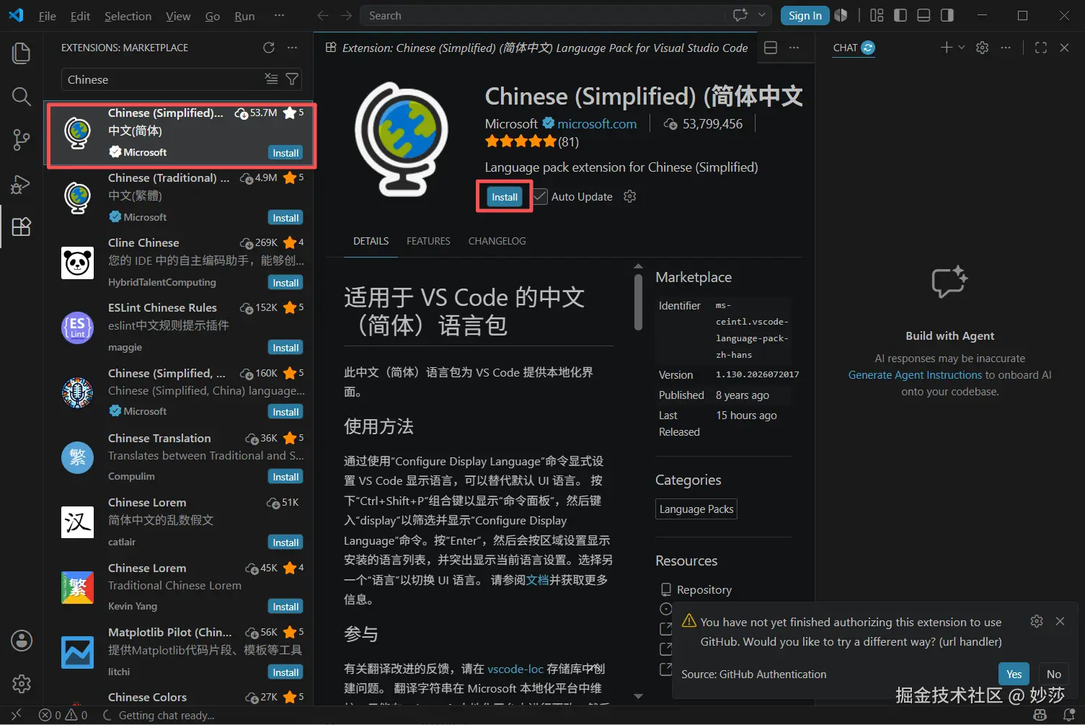Open notifications bell in status bar
The height and width of the screenshot is (725, 1085).
point(1069,715)
